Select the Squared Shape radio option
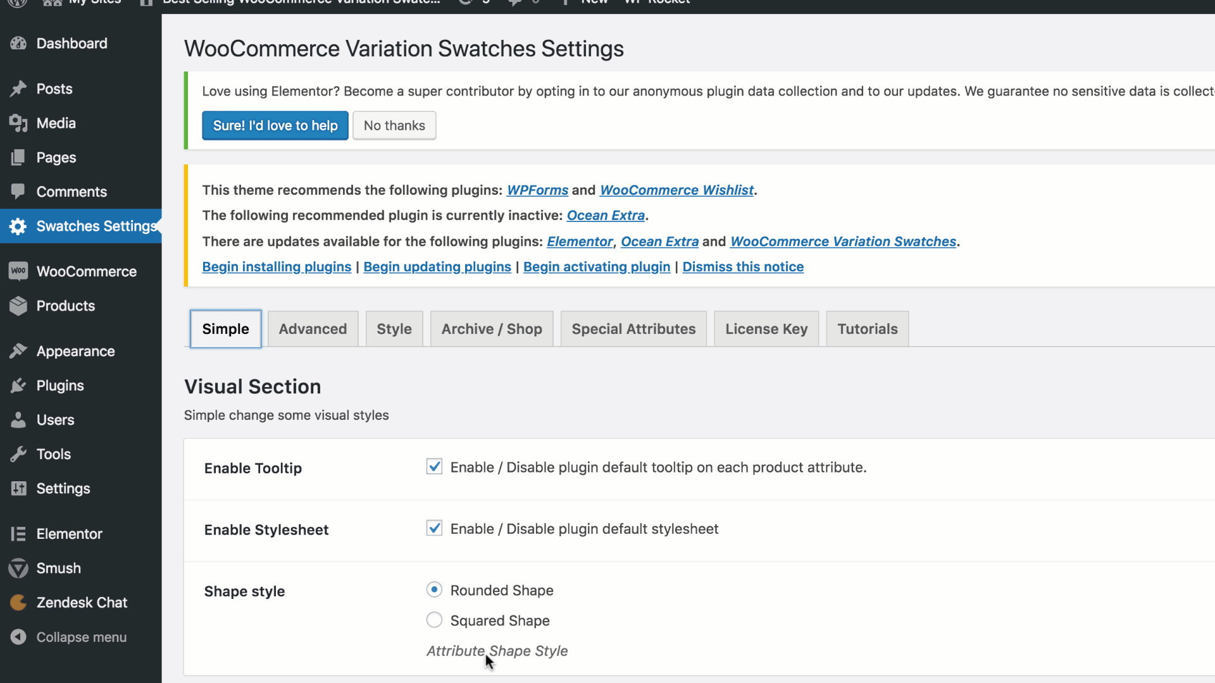Image resolution: width=1215 pixels, height=683 pixels. 434,620
